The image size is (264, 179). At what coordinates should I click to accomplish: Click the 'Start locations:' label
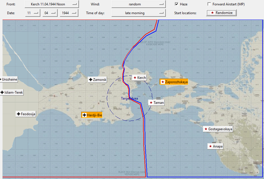(185, 13)
